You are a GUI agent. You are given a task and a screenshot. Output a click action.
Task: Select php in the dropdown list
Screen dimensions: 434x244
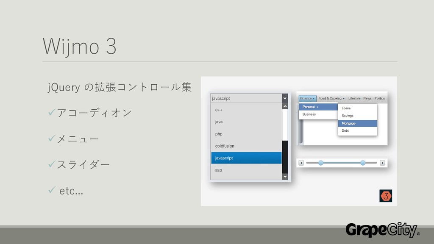[x=246, y=134]
